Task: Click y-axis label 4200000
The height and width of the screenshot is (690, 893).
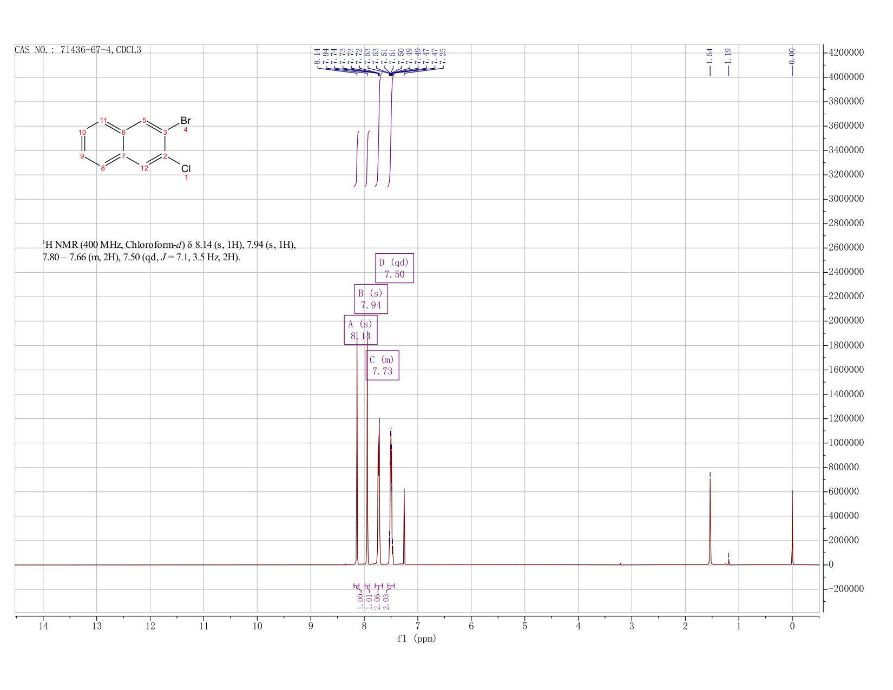Action: pyautogui.click(x=846, y=52)
